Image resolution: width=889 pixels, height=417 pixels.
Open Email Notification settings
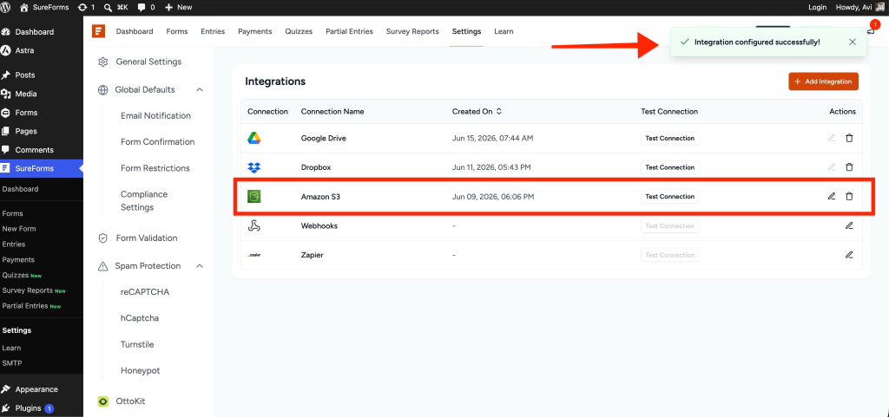tap(156, 115)
